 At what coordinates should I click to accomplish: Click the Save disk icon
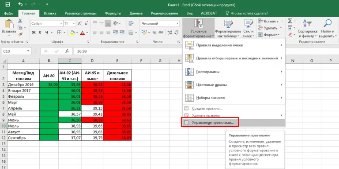tap(8, 4)
